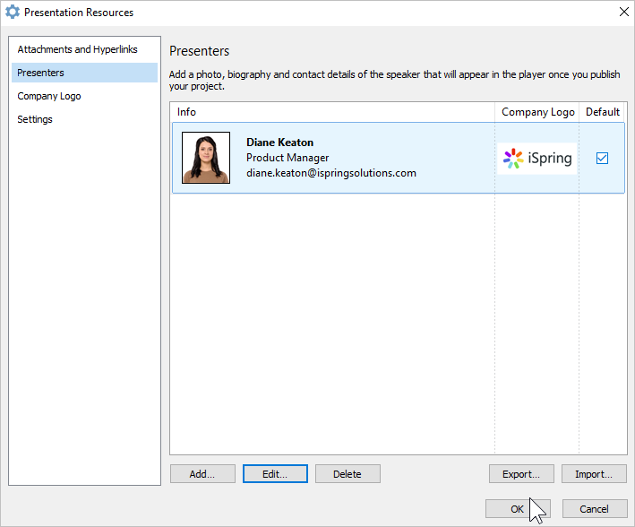The height and width of the screenshot is (527, 635).
Task: Cancel the dialog
Action: (x=595, y=509)
